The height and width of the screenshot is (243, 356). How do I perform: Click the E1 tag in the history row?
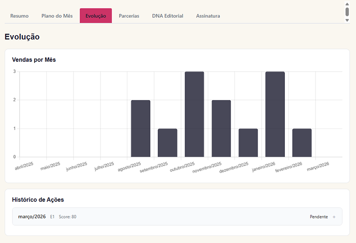coord(52,217)
